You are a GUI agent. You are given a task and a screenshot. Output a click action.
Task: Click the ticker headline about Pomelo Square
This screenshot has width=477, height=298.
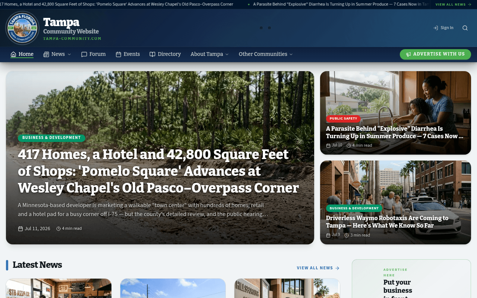pos(117,4)
